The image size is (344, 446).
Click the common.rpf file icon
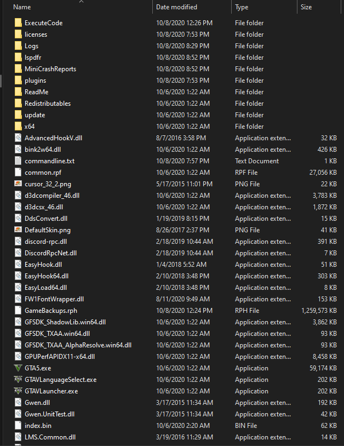[18, 173]
